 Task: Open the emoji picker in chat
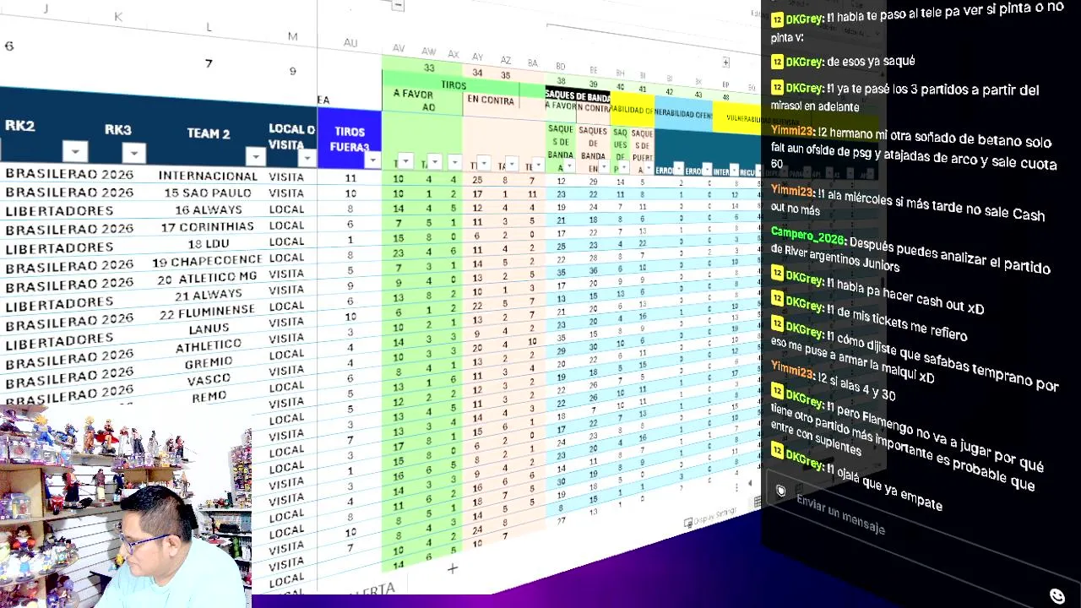(1057, 595)
